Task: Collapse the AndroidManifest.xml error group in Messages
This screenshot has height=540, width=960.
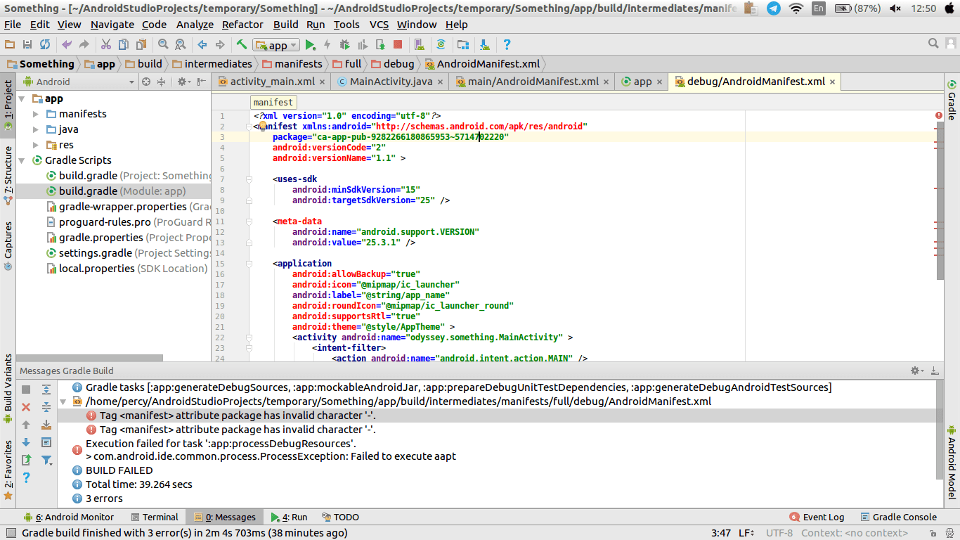Action: click(x=63, y=401)
